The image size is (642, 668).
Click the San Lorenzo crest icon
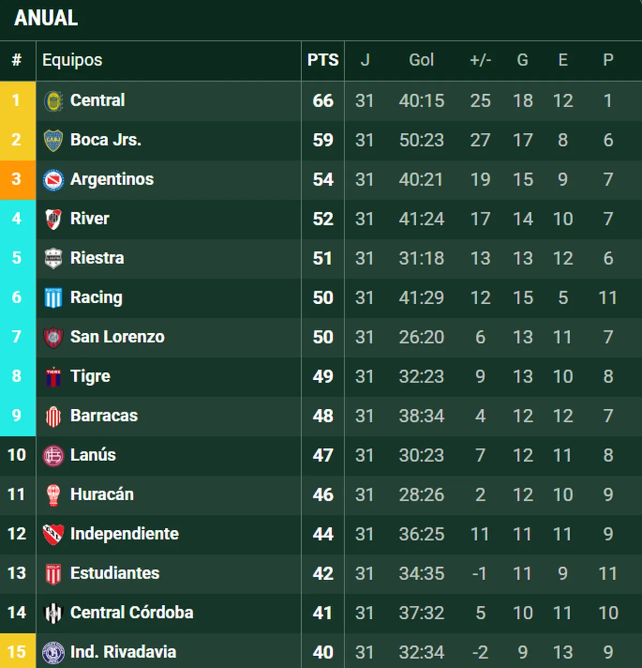(53, 337)
